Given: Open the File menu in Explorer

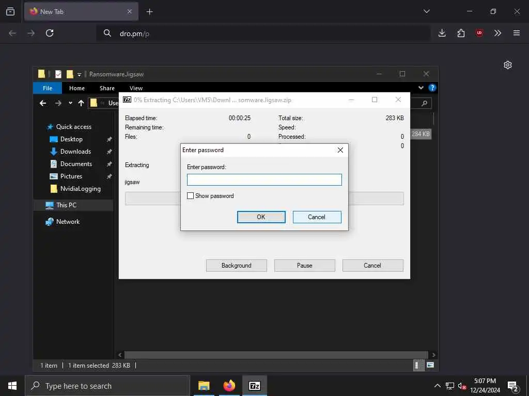Looking at the screenshot, I should pos(48,88).
